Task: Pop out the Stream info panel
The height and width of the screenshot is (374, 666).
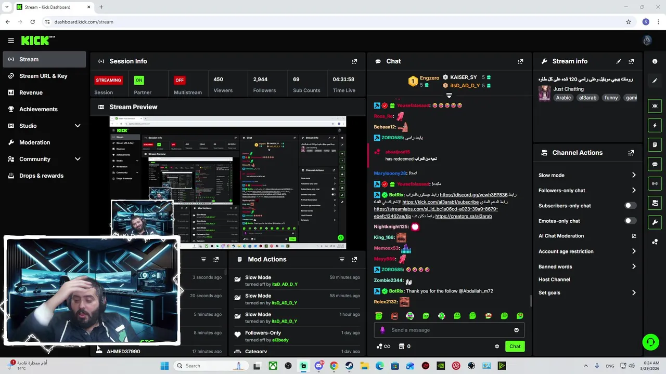Action: click(631, 61)
